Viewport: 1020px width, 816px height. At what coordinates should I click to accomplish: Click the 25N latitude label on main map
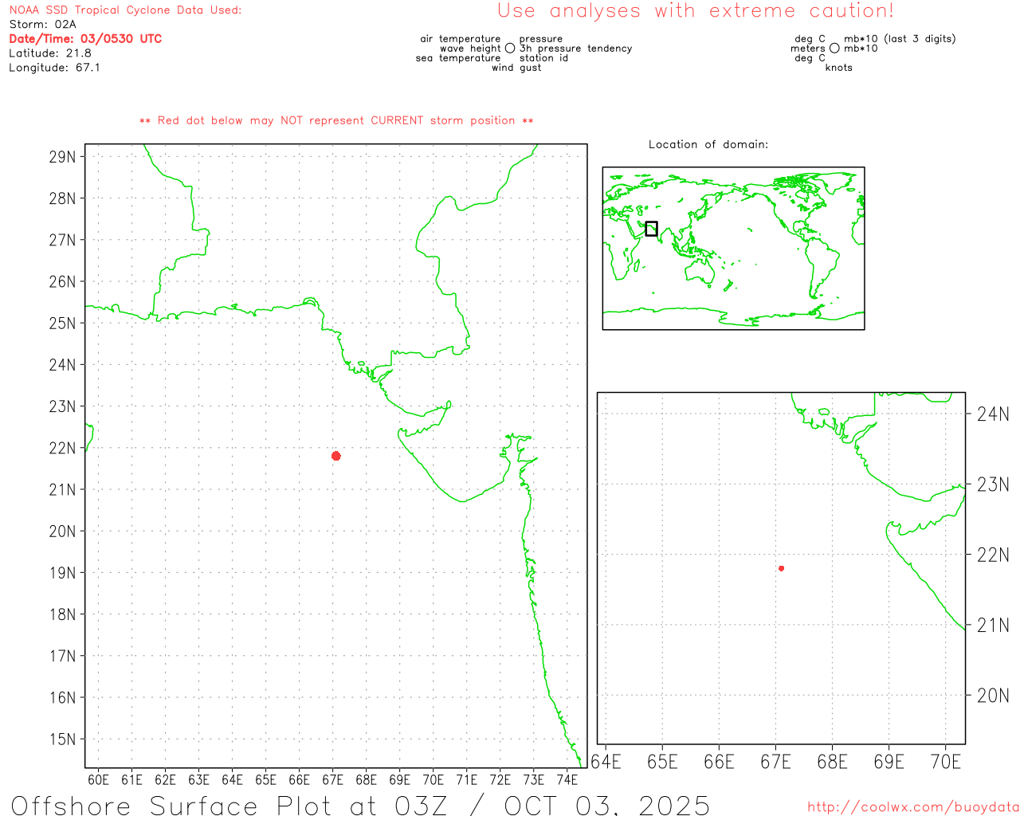pyautogui.click(x=62, y=323)
